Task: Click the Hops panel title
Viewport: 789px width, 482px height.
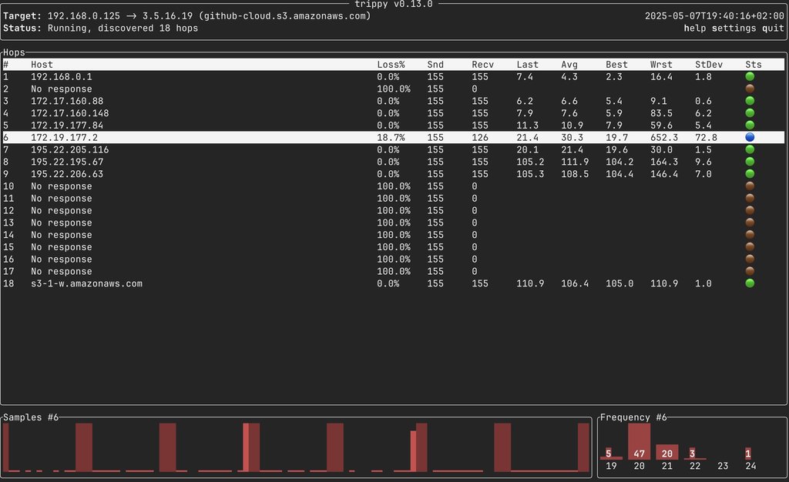Action: (14, 52)
